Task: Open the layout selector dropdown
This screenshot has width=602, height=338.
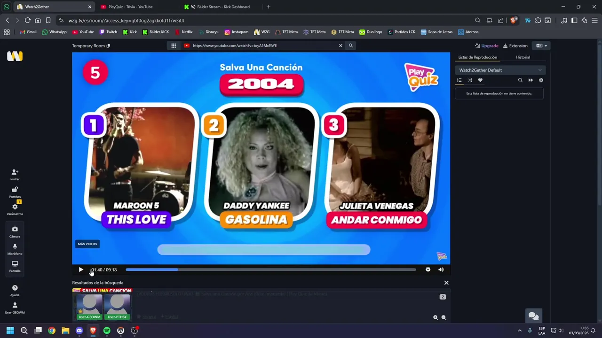Action: click(x=541, y=46)
